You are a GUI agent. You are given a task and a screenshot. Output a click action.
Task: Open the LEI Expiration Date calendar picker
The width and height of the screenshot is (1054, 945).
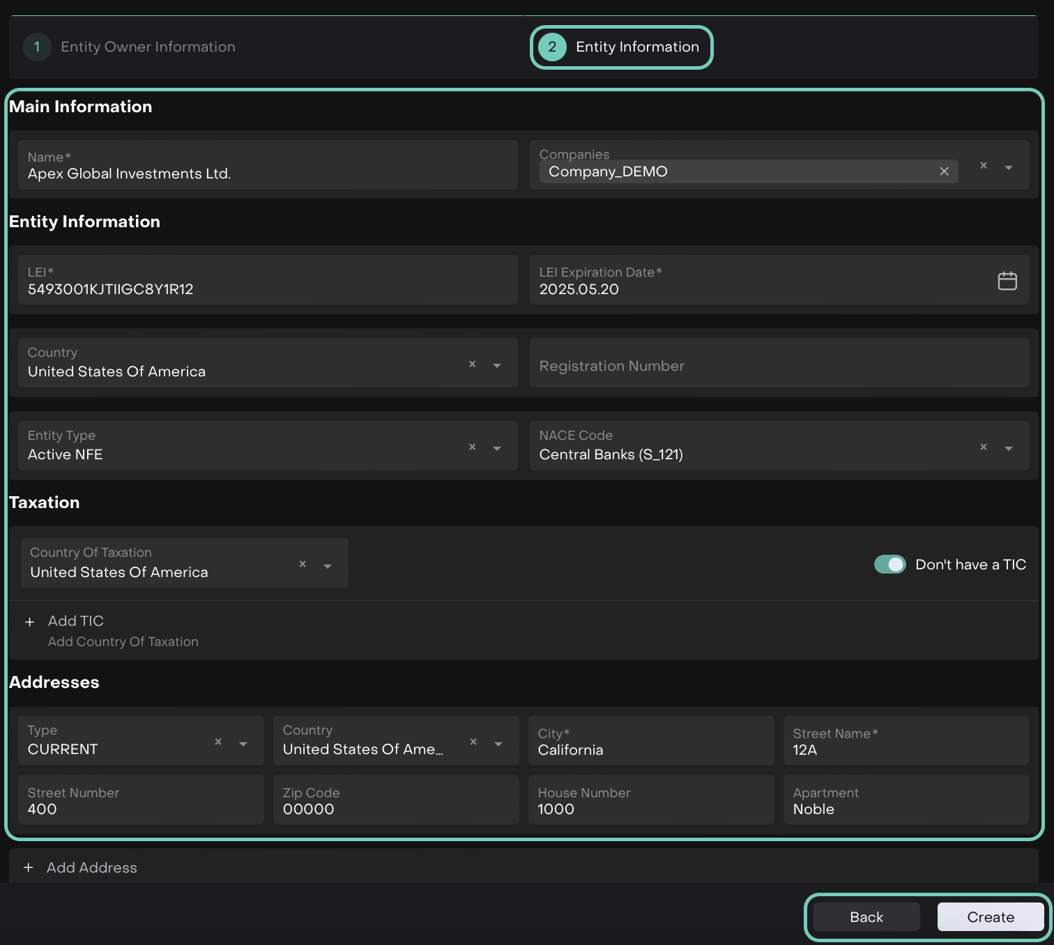point(1007,281)
